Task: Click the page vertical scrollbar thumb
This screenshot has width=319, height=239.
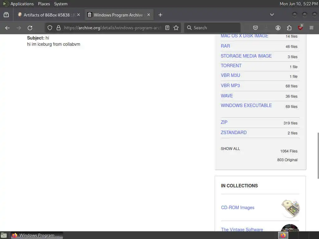Action: 318,156
